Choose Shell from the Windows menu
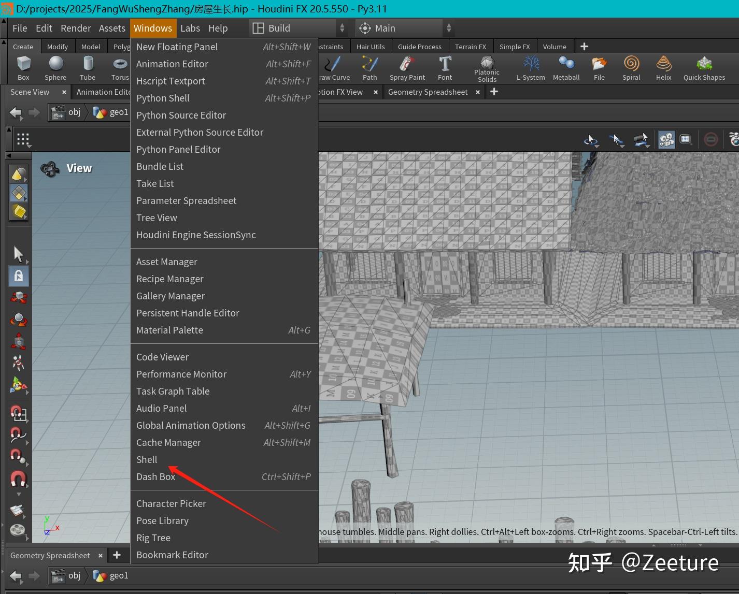 [x=147, y=460]
